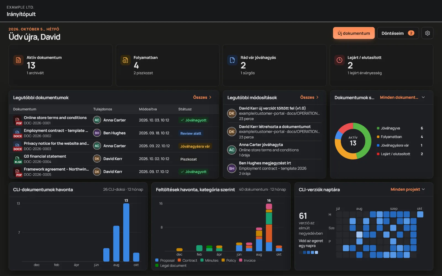The width and height of the screenshot is (442, 276).
Task: Click the Invoice legend swatch
Action: pyautogui.click(x=241, y=260)
